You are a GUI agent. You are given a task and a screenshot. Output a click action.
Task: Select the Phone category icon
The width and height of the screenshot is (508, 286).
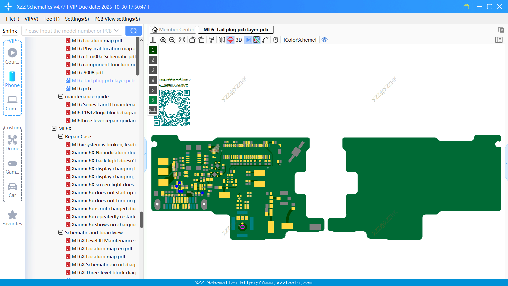pyautogui.click(x=12, y=79)
